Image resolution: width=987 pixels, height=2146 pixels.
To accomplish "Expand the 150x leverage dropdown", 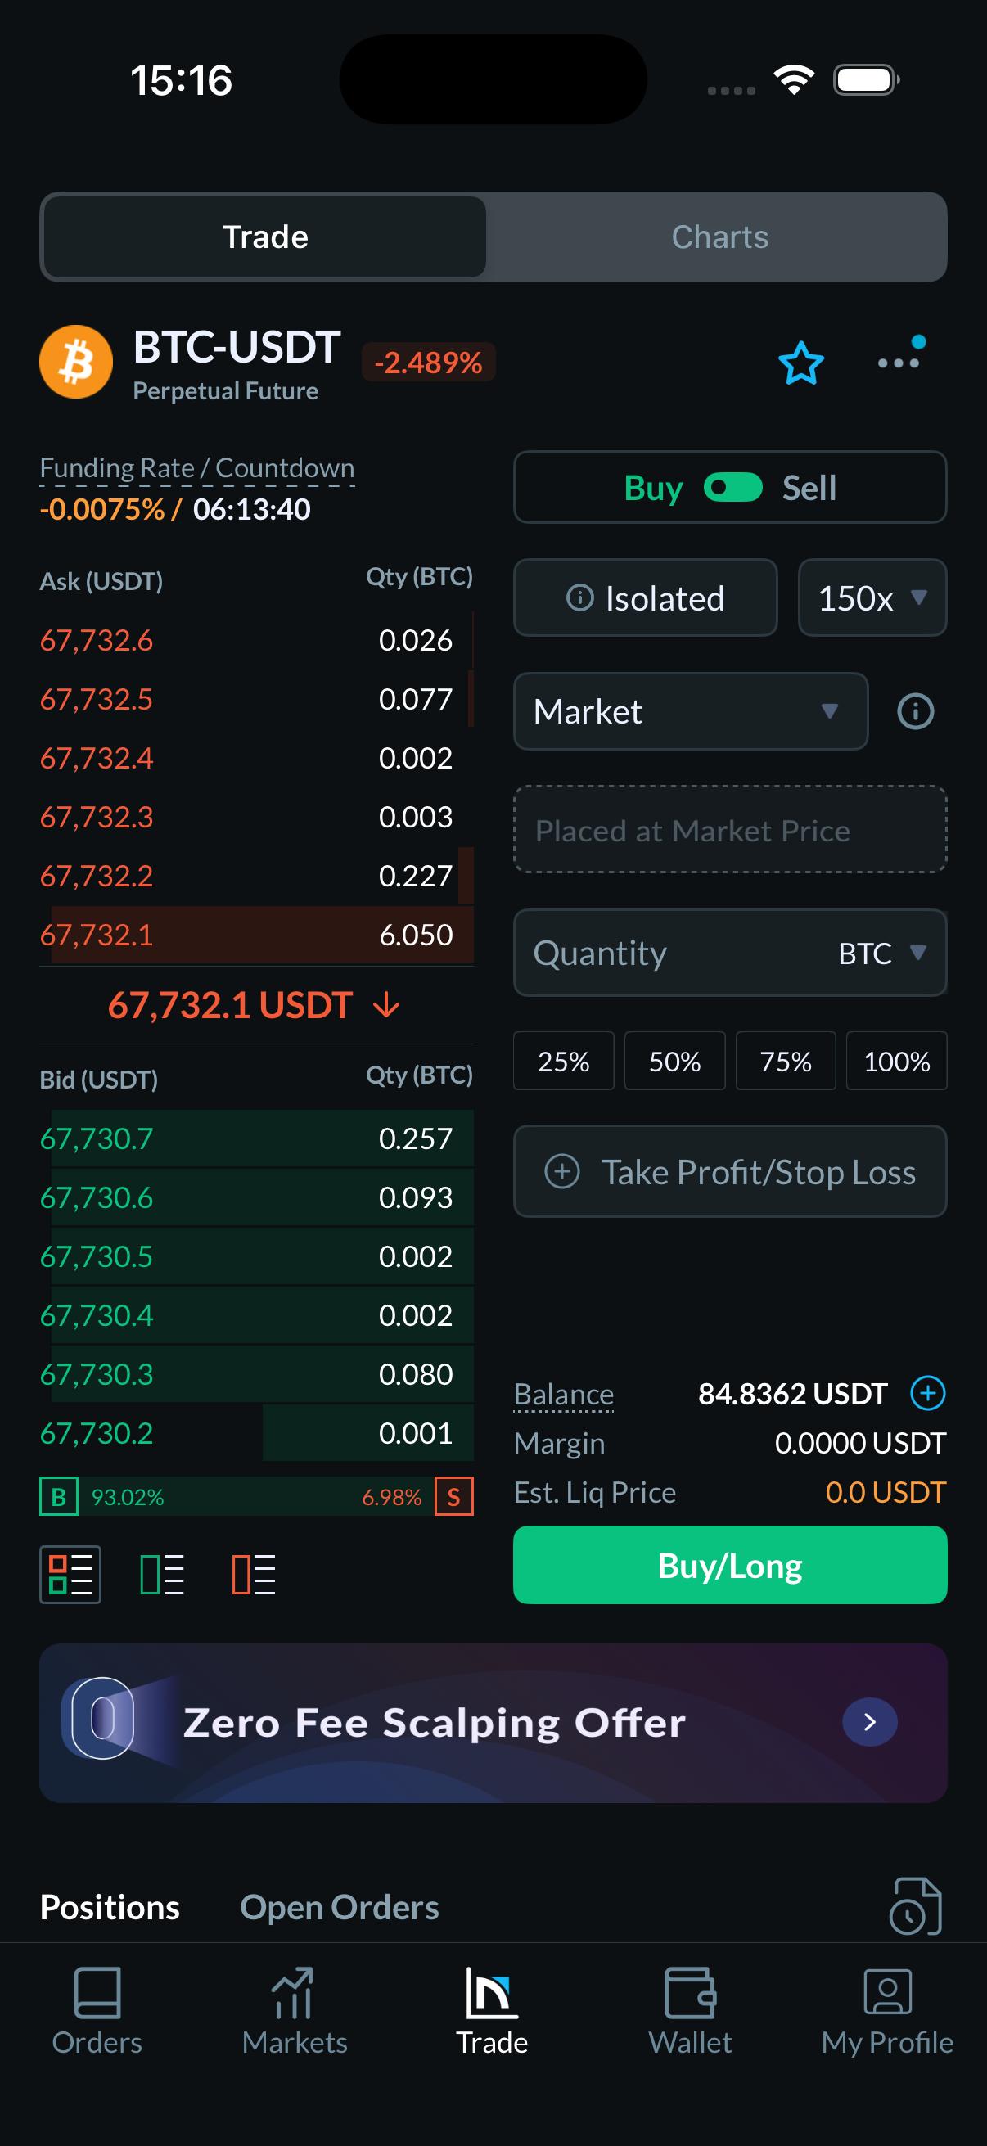I will pyautogui.click(x=872, y=598).
